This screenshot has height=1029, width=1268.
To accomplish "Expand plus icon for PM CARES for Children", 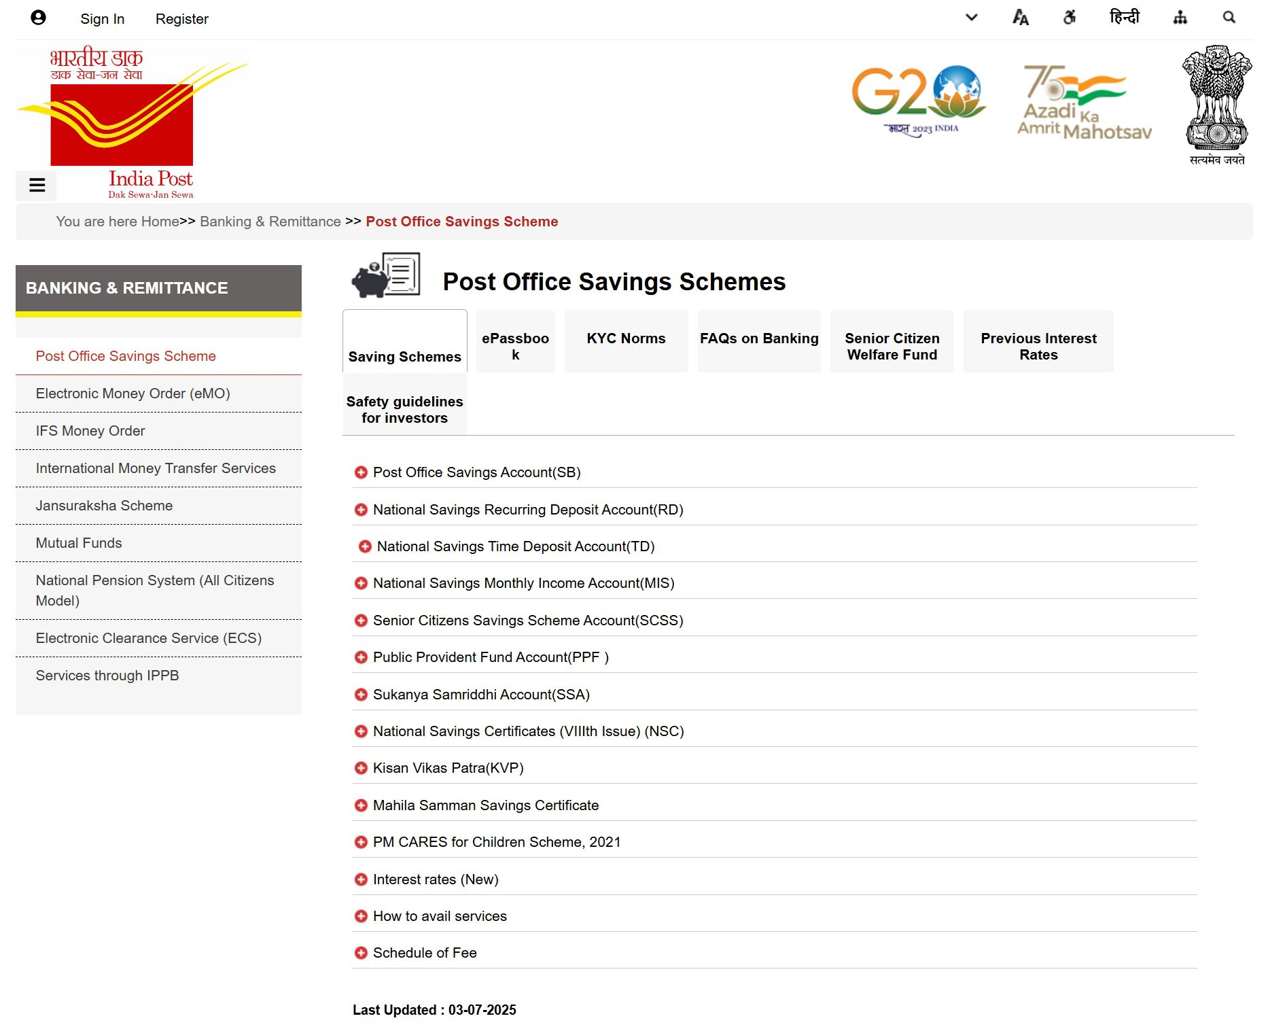I will (x=361, y=842).
